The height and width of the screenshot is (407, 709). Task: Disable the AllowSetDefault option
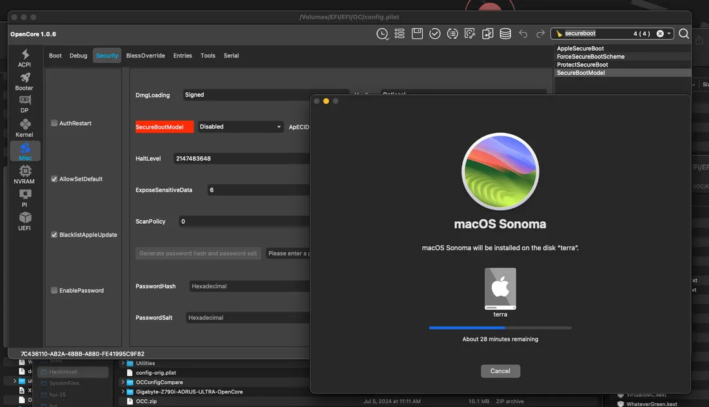click(54, 179)
